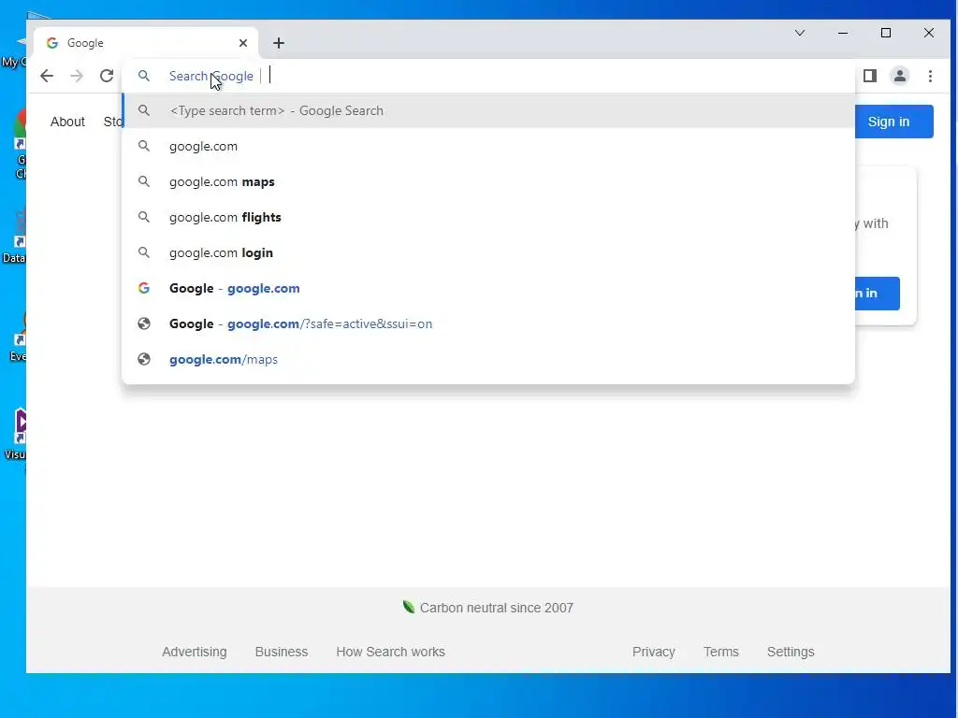Open the tab search chevron
The image size is (958, 718).
[800, 33]
